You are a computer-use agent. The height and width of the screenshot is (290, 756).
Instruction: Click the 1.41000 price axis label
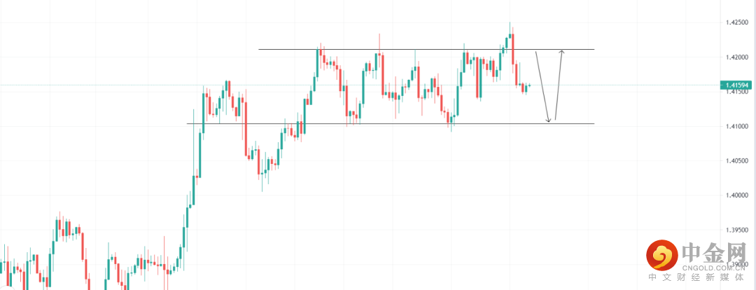737,127
